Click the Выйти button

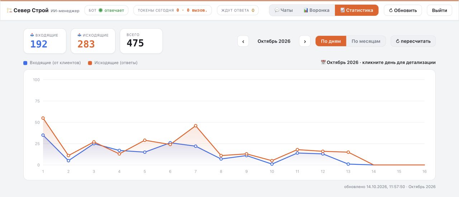click(x=439, y=10)
